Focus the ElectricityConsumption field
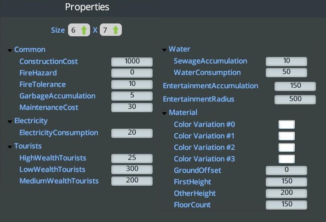The height and width of the screenshot is (222, 326). (x=132, y=132)
